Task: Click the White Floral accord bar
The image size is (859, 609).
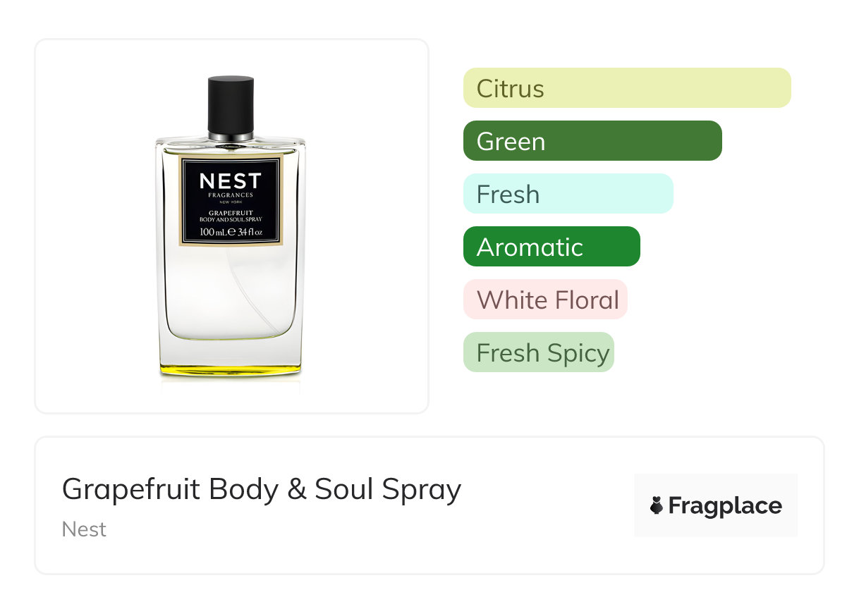Action: (x=544, y=300)
